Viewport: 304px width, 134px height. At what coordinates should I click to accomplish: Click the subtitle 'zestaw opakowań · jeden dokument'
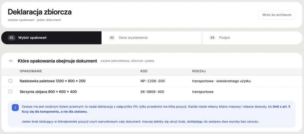34,20
